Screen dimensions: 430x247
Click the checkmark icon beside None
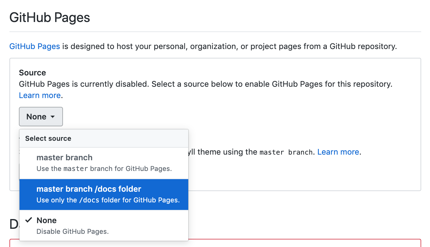(29, 220)
